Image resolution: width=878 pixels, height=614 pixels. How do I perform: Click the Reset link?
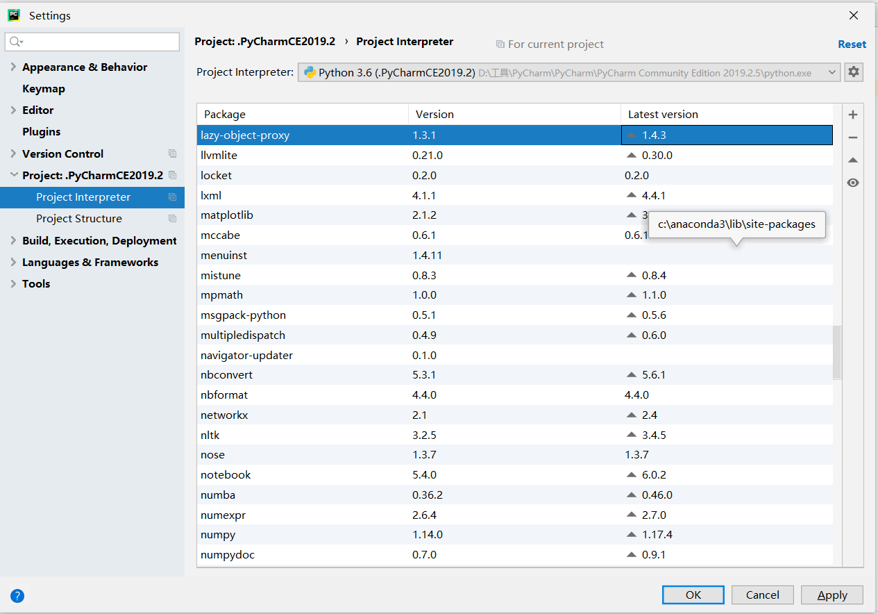click(x=852, y=44)
